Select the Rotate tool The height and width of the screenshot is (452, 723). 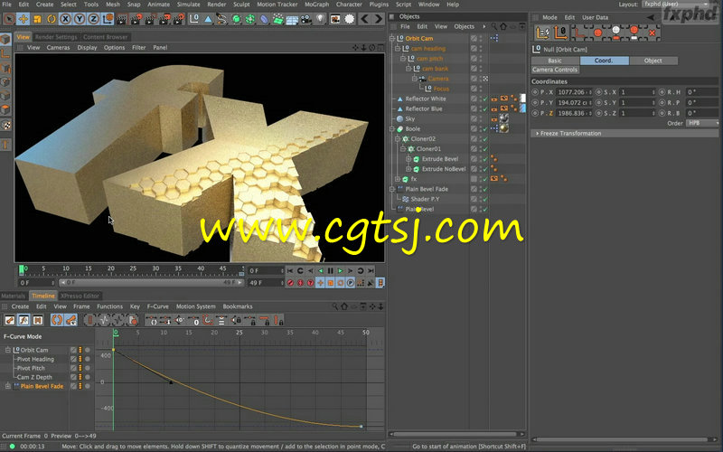[x=52, y=19]
